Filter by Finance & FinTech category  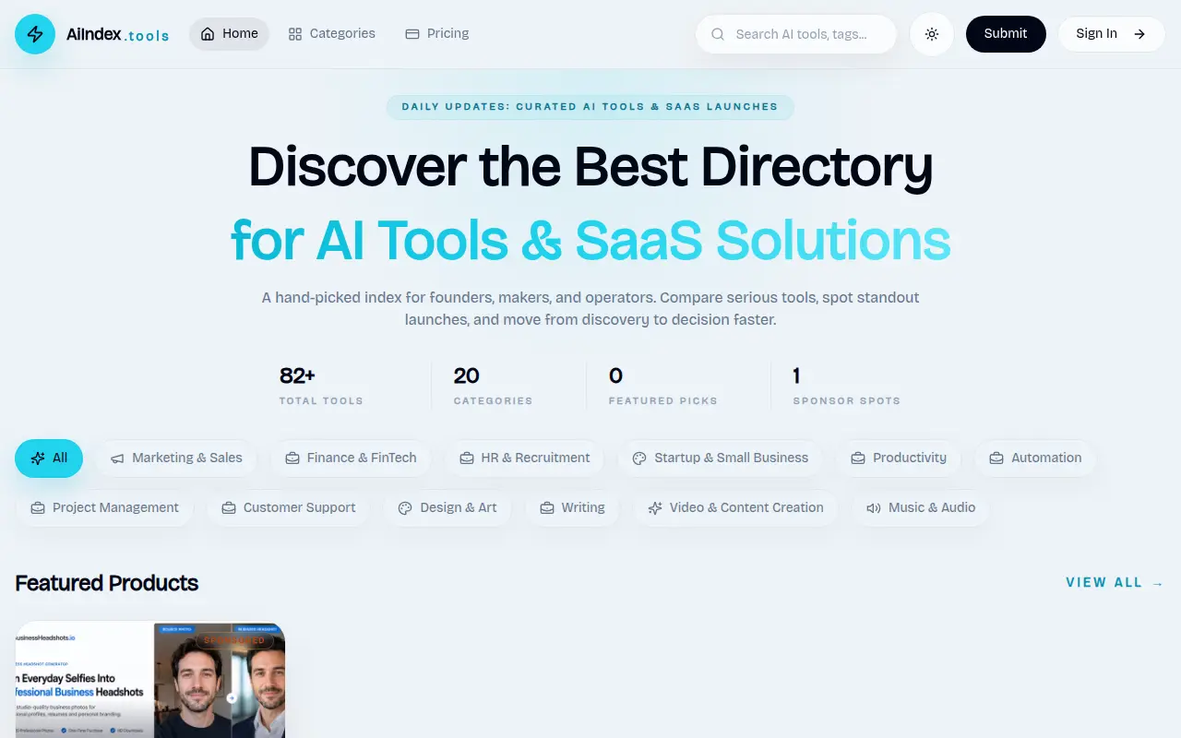[351, 458]
